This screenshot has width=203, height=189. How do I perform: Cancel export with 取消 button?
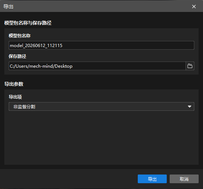tap(184, 179)
